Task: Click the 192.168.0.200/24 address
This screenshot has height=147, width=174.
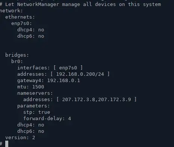Action: 80,74
